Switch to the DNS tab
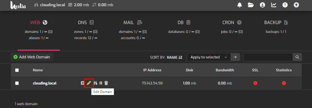The height and width of the screenshot is (108, 312). [86, 23]
